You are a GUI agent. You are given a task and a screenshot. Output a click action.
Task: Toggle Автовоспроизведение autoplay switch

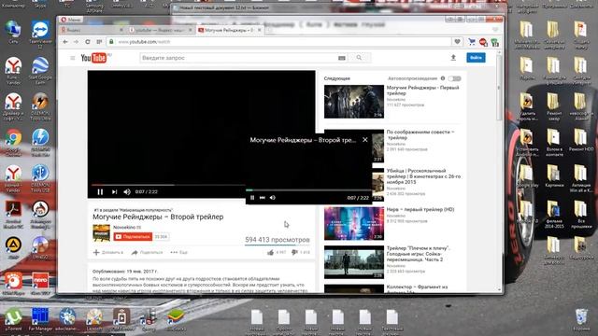[454, 78]
